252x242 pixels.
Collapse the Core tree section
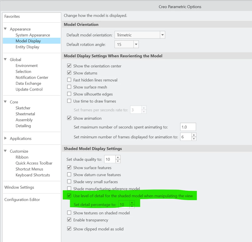(5, 102)
